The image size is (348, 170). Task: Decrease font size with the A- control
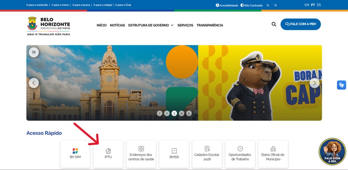(x=268, y=5)
